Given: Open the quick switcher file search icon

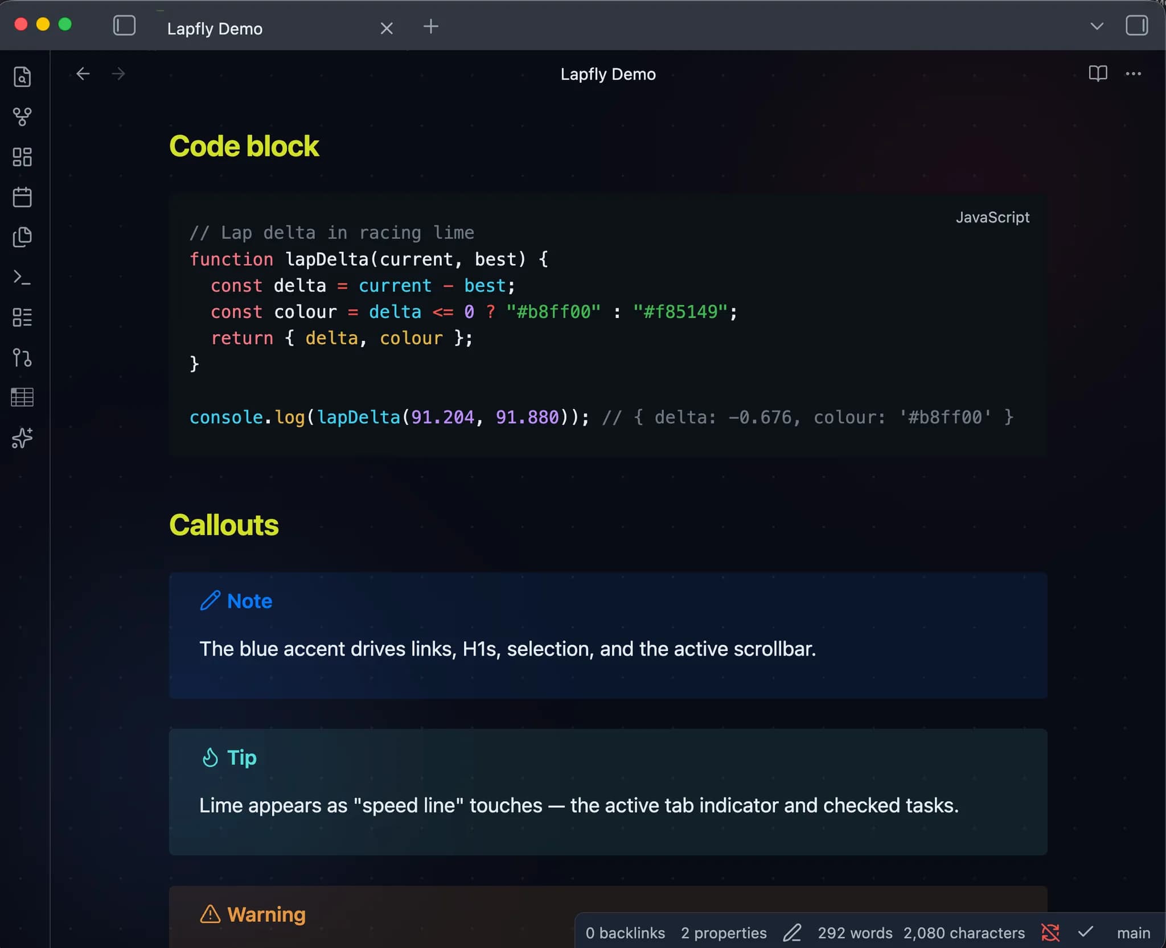Looking at the screenshot, I should (x=22, y=76).
